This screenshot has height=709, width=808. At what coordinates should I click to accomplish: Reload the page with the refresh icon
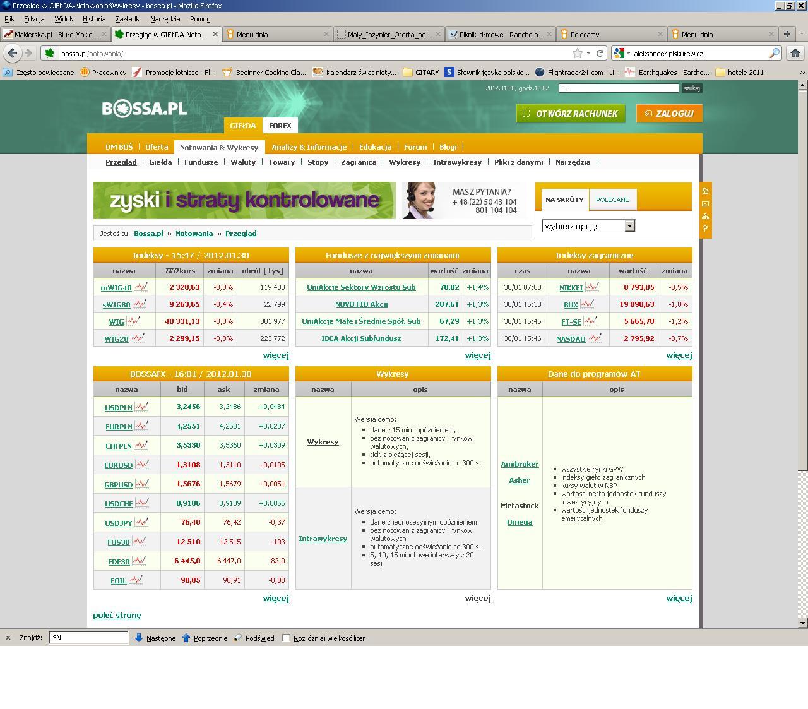[600, 53]
